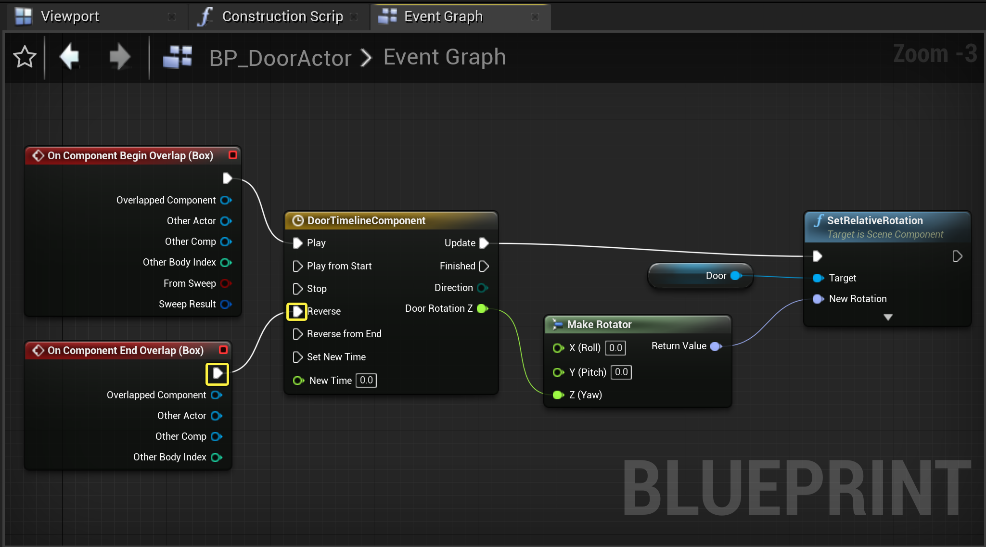Switch to the Viewport tab
This screenshot has height=547, width=986.
pyautogui.click(x=70, y=16)
